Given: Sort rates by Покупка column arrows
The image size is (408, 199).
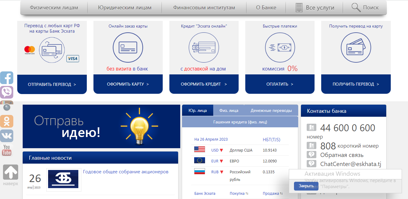Looking at the screenshot, I should 247,194.
